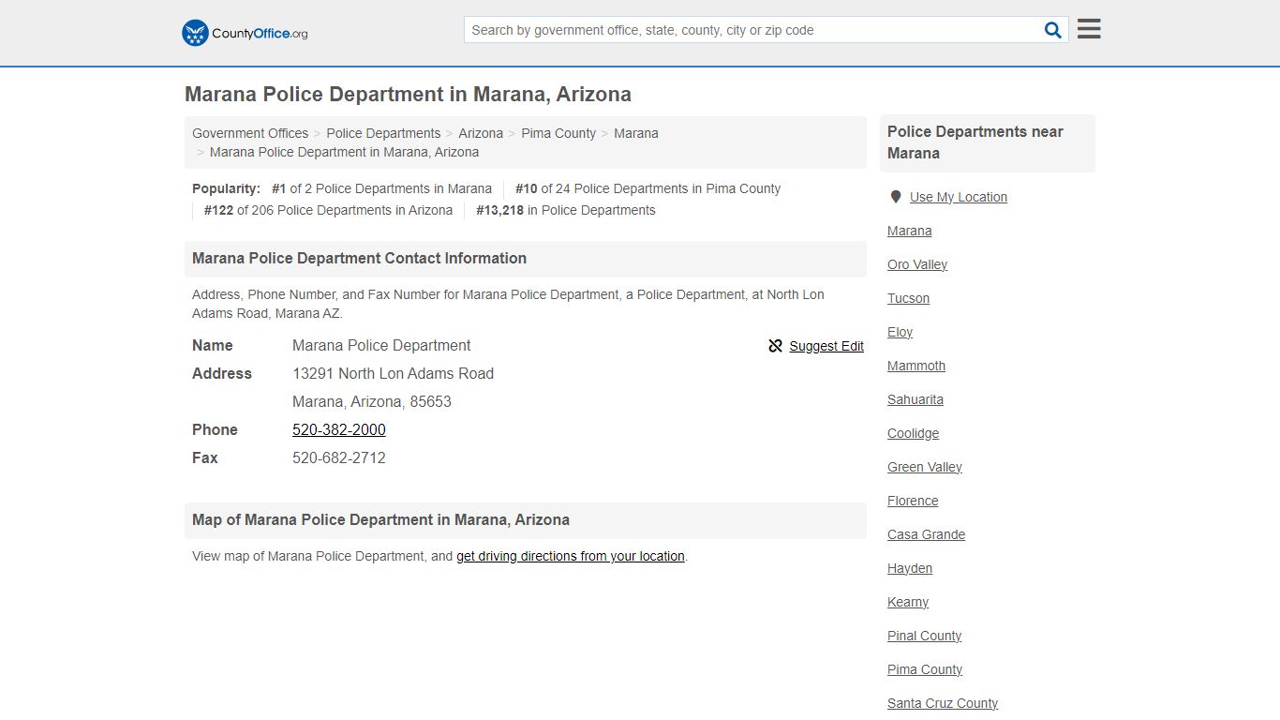The height and width of the screenshot is (720, 1280).
Task: Select fax number 520-682-2712
Action: click(339, 457)
